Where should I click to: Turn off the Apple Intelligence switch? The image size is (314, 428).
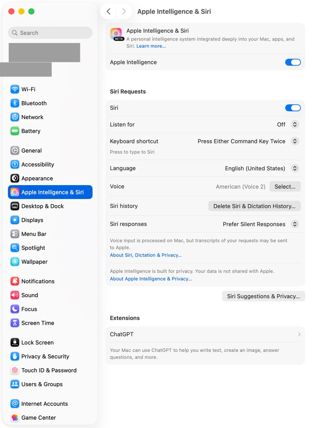293,62
